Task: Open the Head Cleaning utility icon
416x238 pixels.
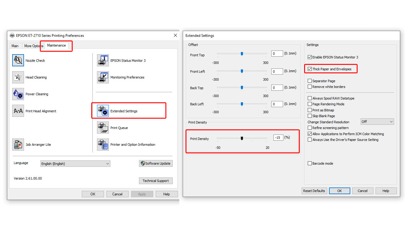Action: click(18, 77)
